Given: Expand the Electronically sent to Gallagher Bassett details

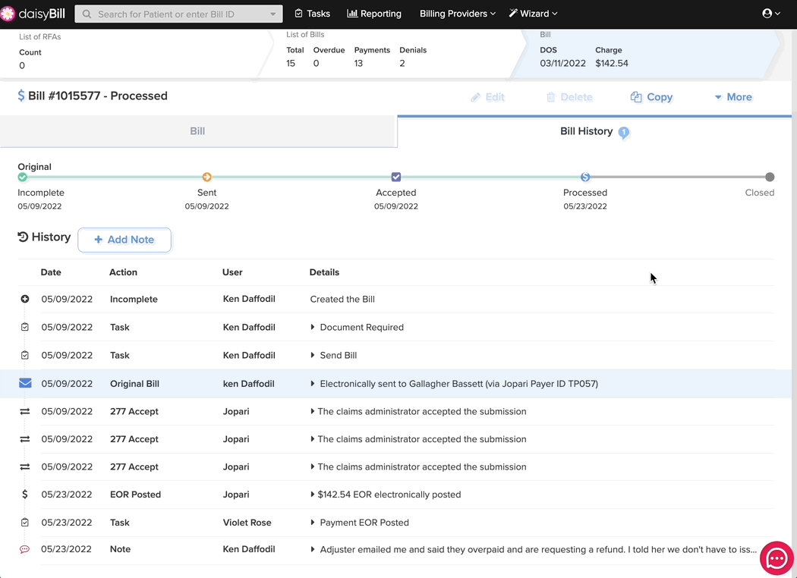Looking at the screenshot, I should (313, 384).
